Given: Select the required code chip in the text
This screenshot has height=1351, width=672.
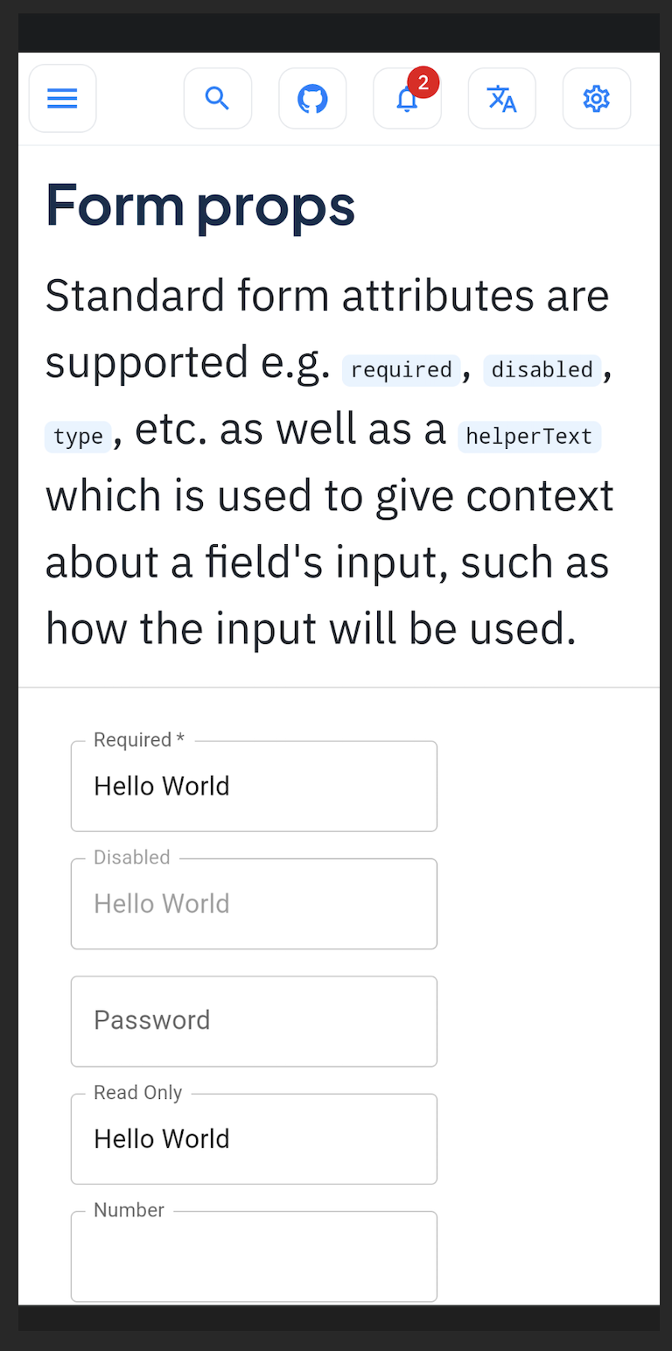Looking at the screenshot, I should point(401,370).
